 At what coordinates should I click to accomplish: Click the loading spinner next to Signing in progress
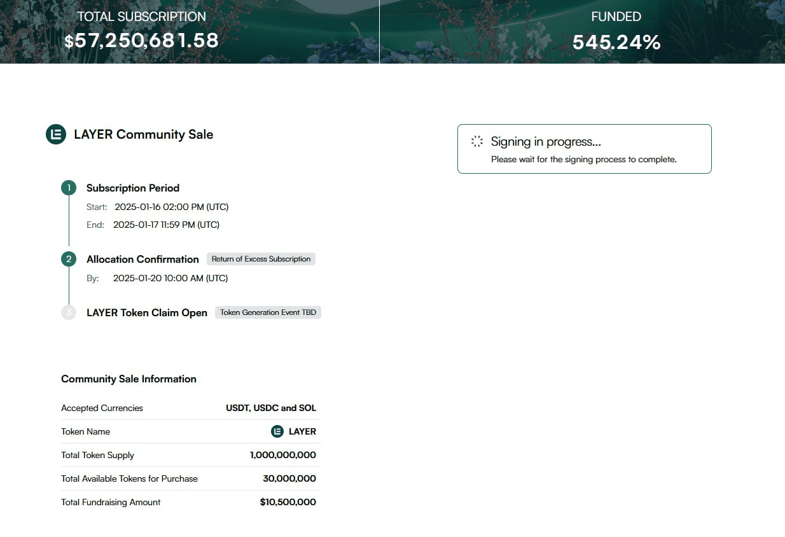477,141
